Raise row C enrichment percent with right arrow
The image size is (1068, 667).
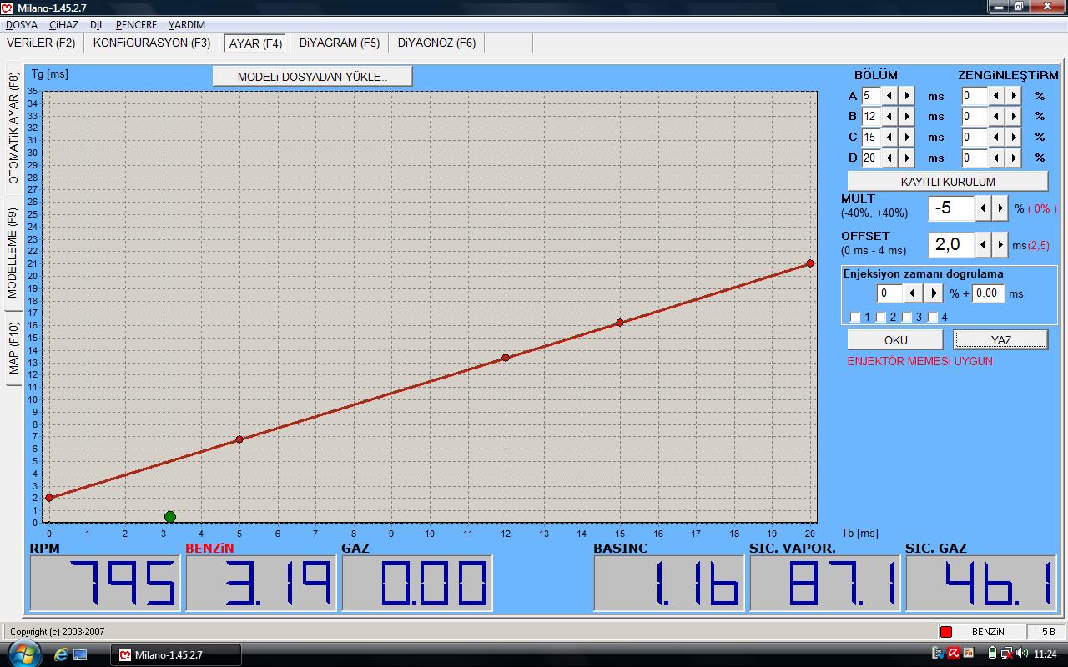1013,137
